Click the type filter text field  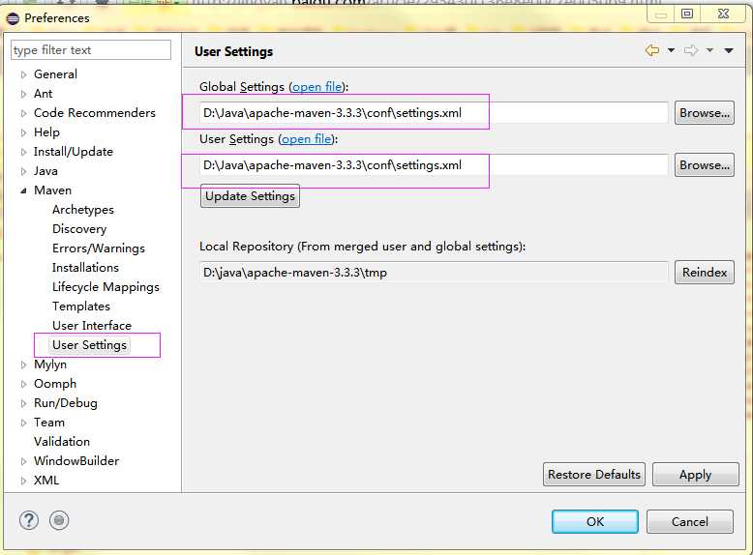(x=91, y=50)
